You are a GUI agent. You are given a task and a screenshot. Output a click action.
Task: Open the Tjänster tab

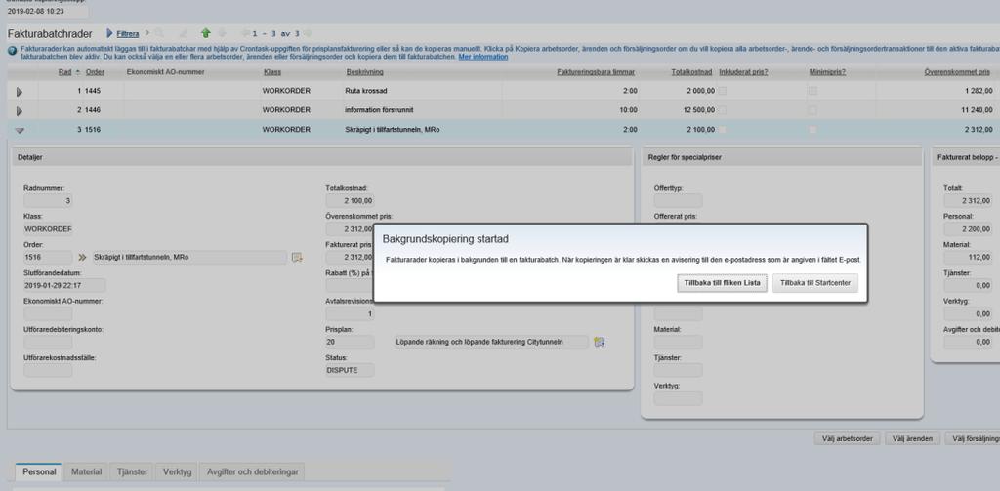point(133,471)
